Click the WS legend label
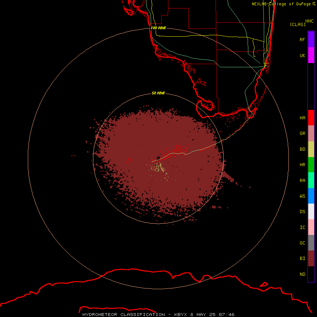Viewport: 317px width, 317px height. point(302,196)
